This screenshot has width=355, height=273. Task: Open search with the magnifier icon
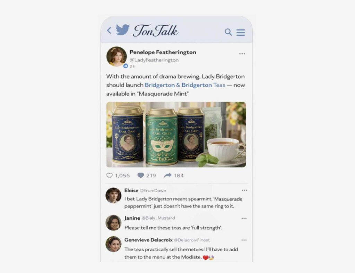228,32
